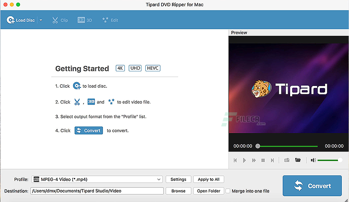Screen dimensions: 349x202
Task: Click the Getting Started heading
Action: click(x=82, y=68)
